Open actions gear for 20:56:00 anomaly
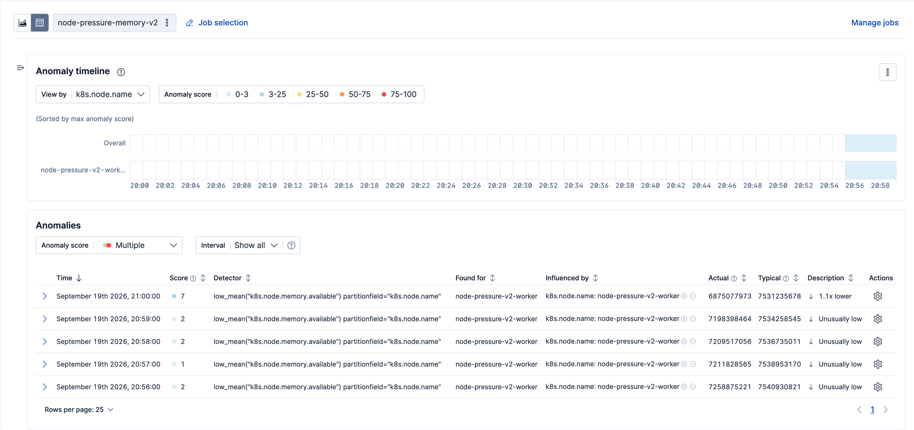 (878, 387)
